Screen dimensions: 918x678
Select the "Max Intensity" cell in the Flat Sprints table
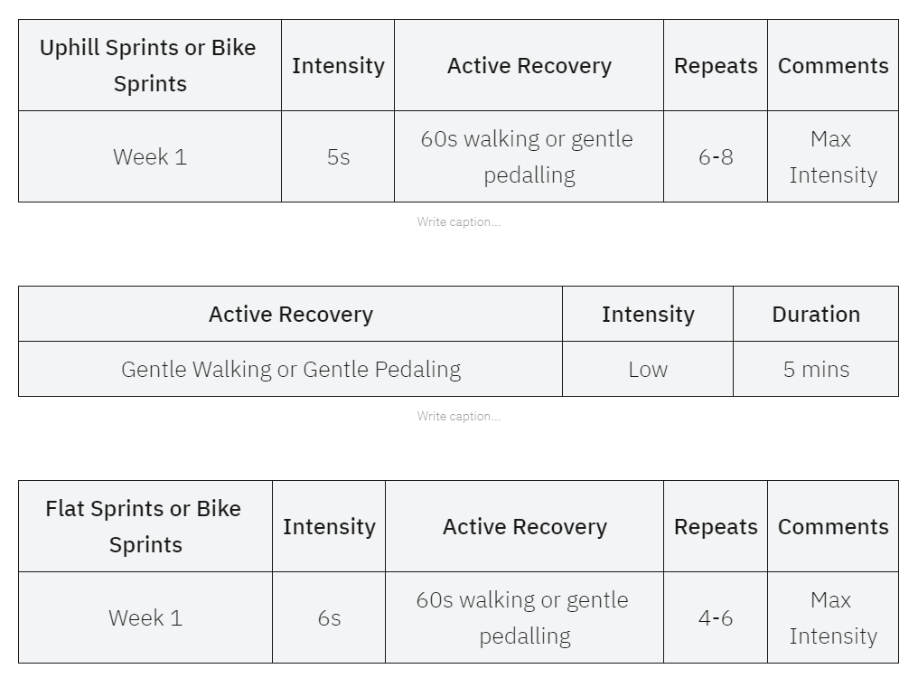833,617
